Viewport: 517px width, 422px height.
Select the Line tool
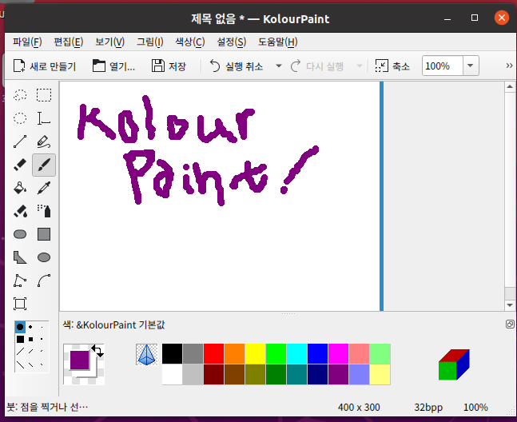click(x=20, y=141)
